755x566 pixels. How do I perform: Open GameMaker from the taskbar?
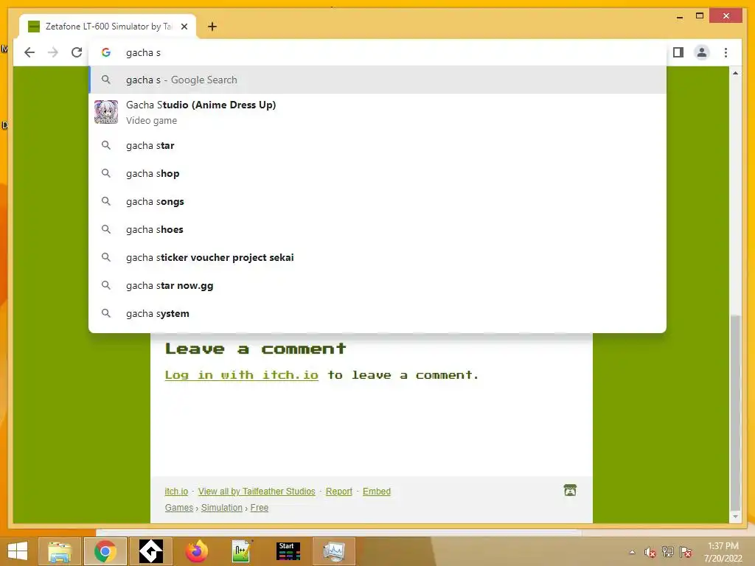point(150,551)
